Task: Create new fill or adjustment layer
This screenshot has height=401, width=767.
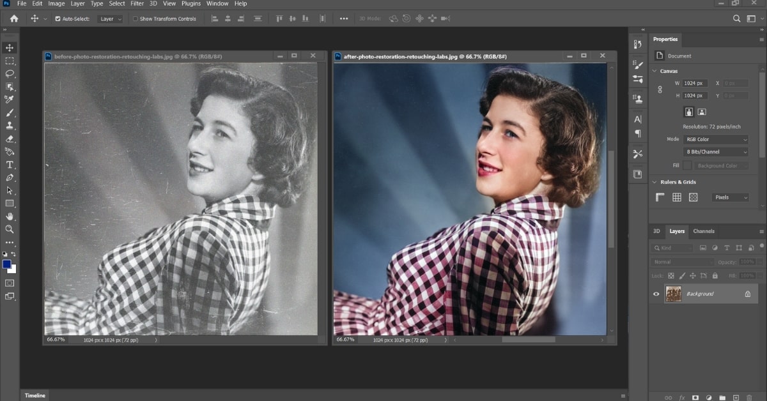Action: tap(709, 397)
